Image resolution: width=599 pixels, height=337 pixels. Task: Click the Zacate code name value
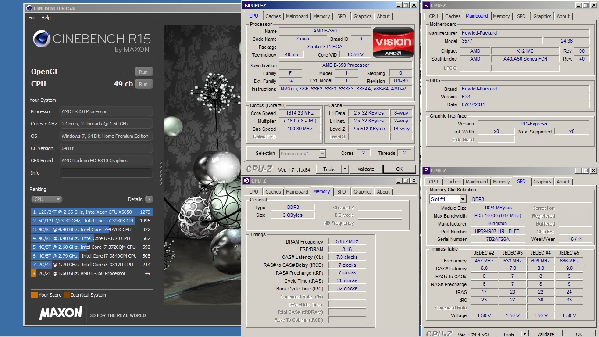pos(303,39)
